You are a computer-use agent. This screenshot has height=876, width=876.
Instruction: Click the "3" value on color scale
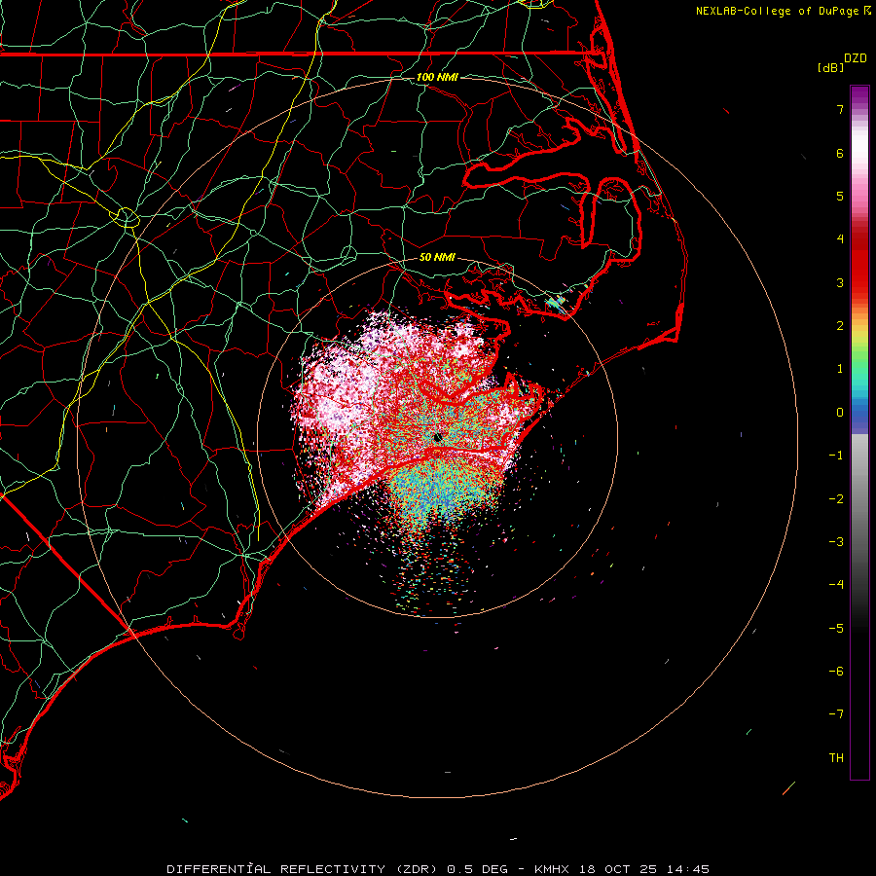[x=840, y=282]
